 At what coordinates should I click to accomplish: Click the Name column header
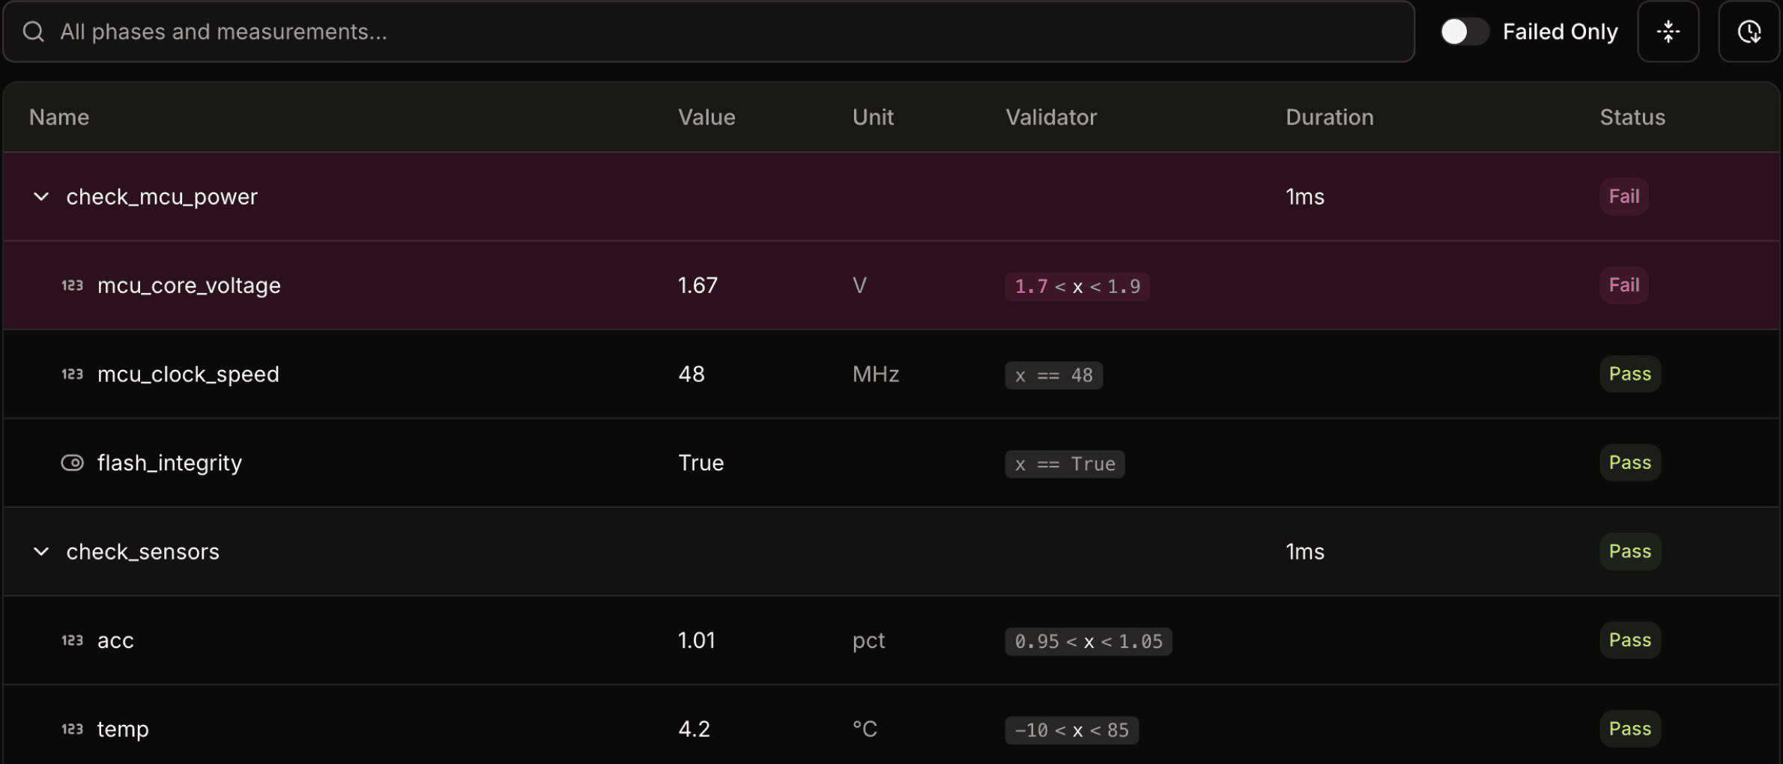(x=59, y=118)
